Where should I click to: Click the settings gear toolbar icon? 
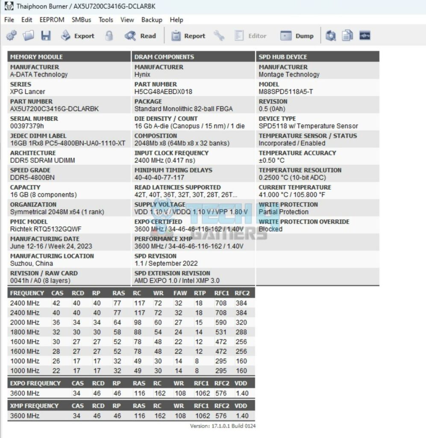pyautogui.click(x=12, y=36)
